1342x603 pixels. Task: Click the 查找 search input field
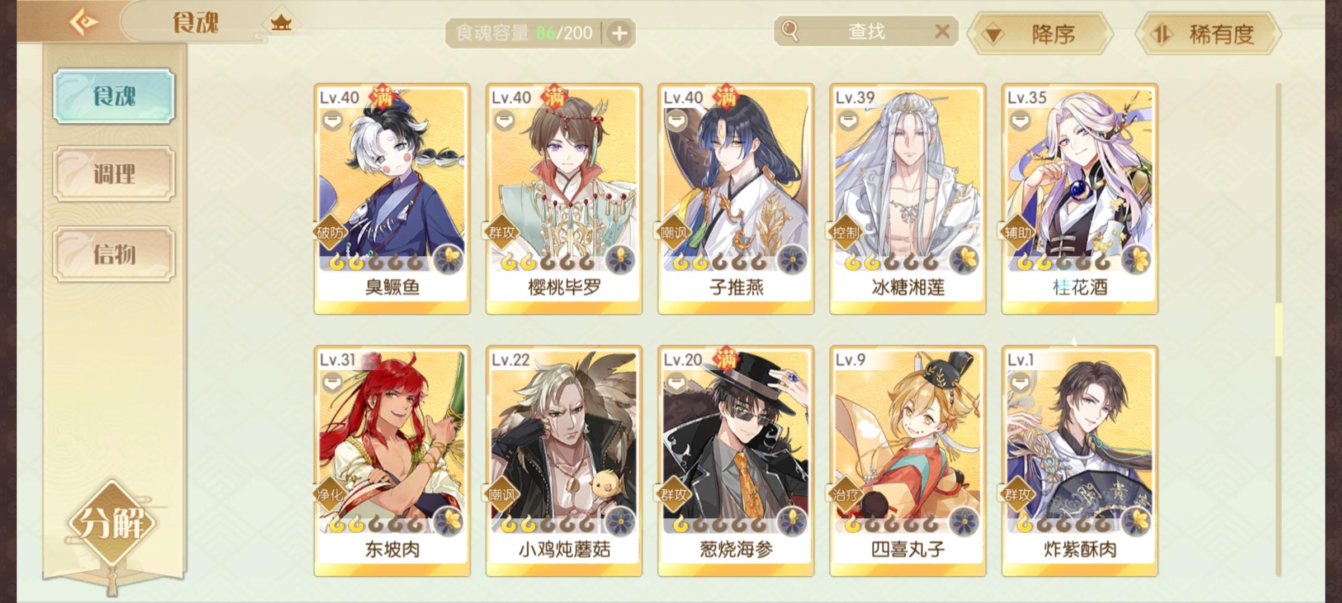pos(867,31)
